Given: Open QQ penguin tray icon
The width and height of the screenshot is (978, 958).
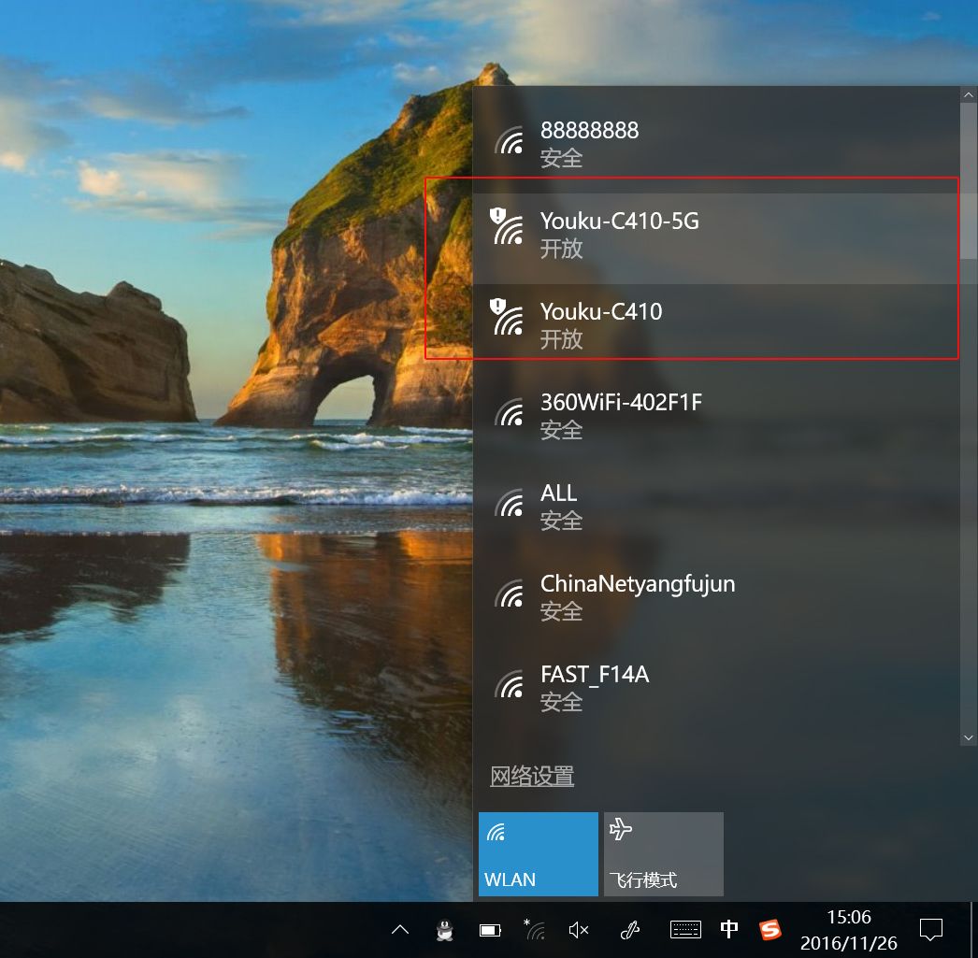Looking at the screenshot, I should (x=445, y=931).
